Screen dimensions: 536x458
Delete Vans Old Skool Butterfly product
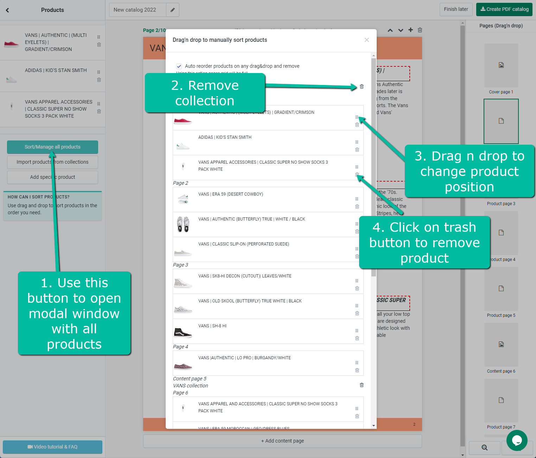357,313
